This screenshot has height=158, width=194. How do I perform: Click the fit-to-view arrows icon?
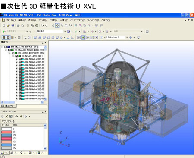[x=30, y=38]
